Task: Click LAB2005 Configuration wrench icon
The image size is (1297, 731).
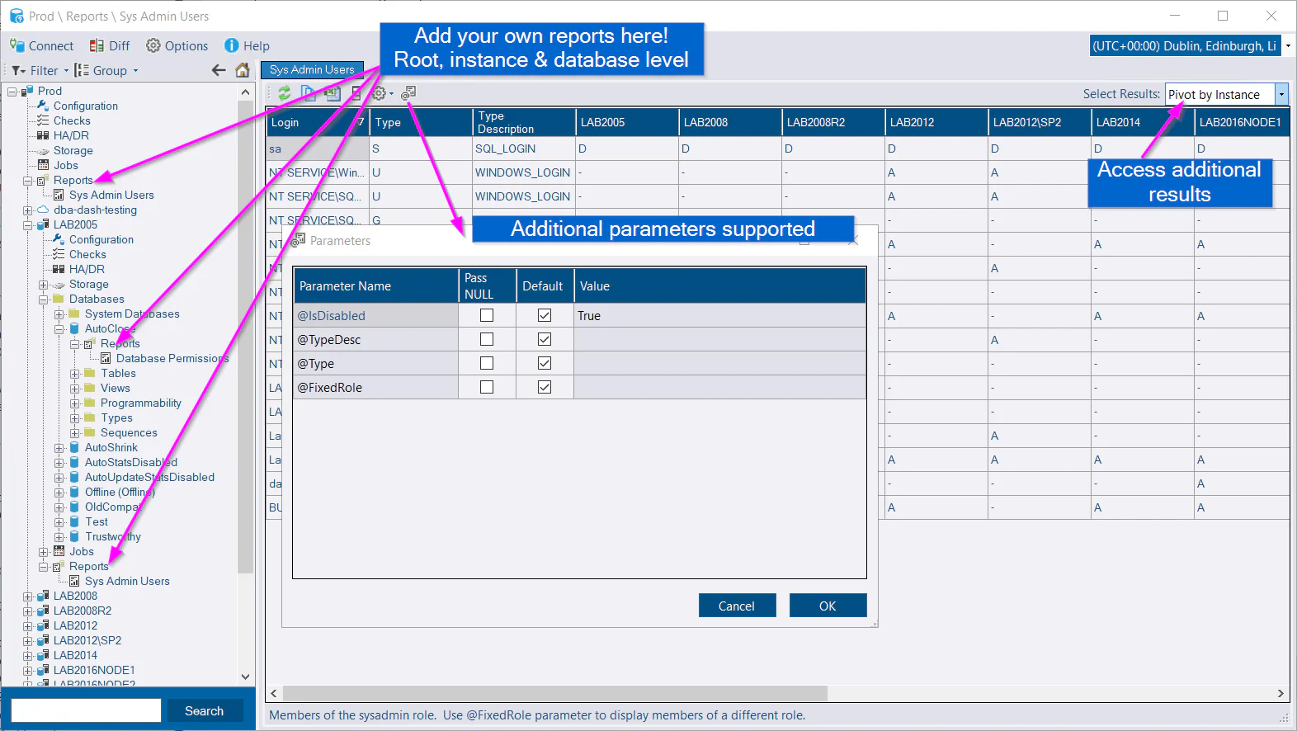Action: [x=59, y=239]
